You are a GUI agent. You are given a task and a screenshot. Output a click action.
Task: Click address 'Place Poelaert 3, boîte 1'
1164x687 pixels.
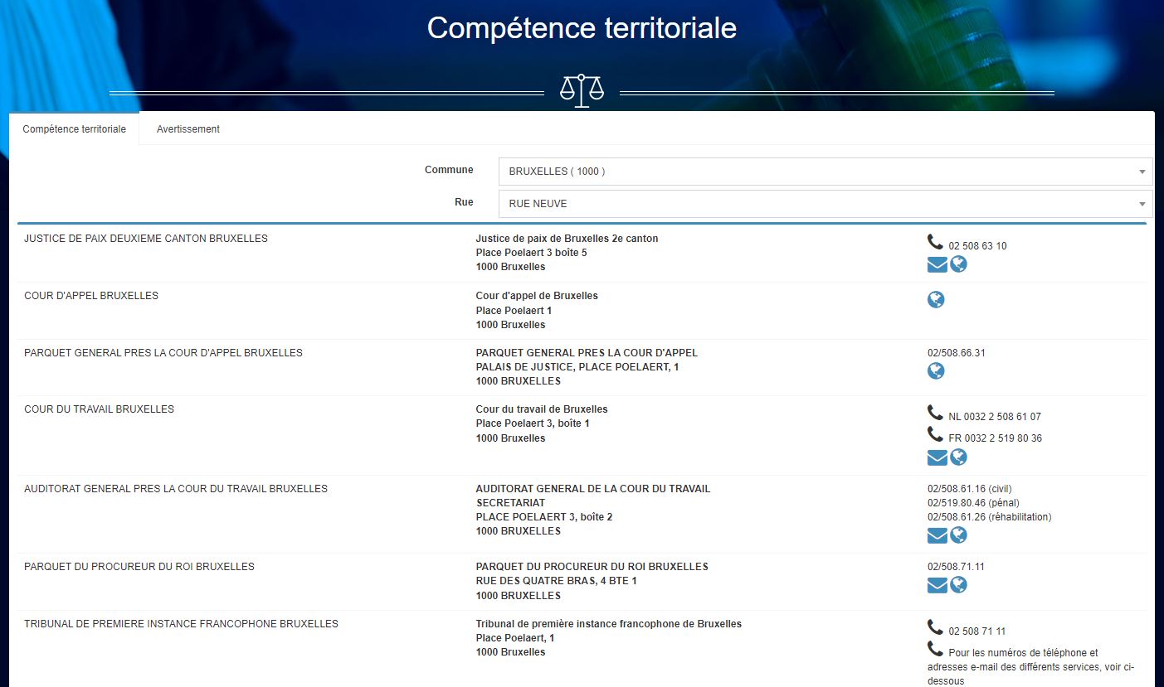click(x=533, y=423)
